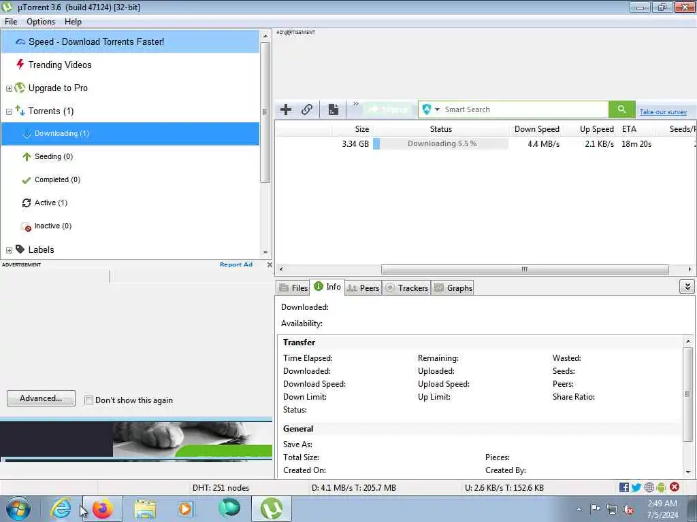Open the Take our survey link

663,112
